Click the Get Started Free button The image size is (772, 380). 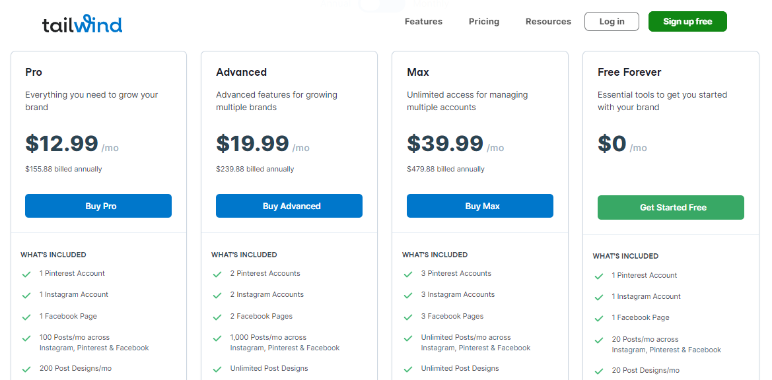click(x=671, y=207)
